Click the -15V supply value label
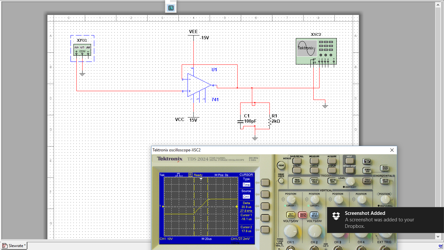The height and width of the screenshot is (250, 444). tap(205, 38)
